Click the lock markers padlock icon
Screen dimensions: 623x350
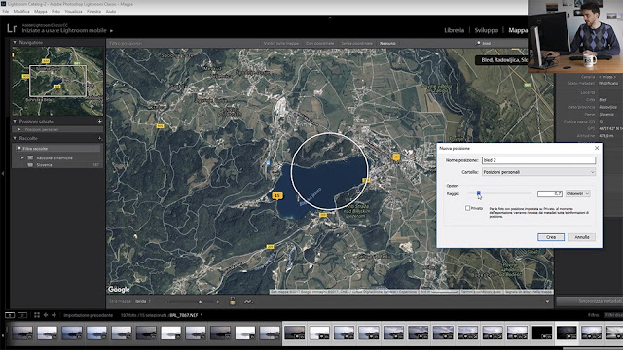pos(233,301)
